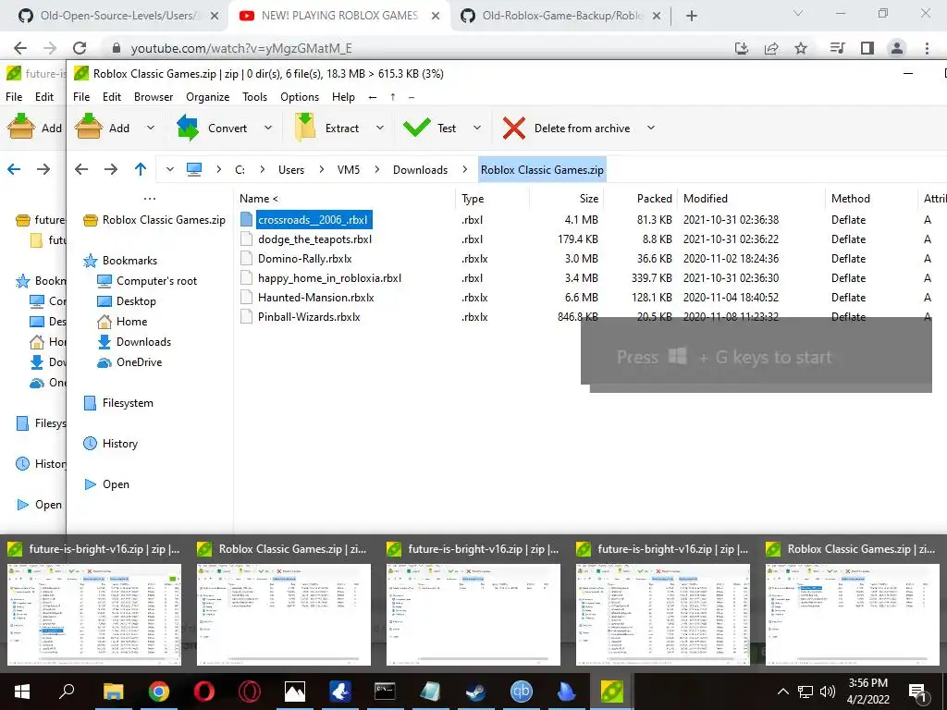Click the YouTube URL address bar
Screen dimensions: 947x710
(x=417, y=48)
